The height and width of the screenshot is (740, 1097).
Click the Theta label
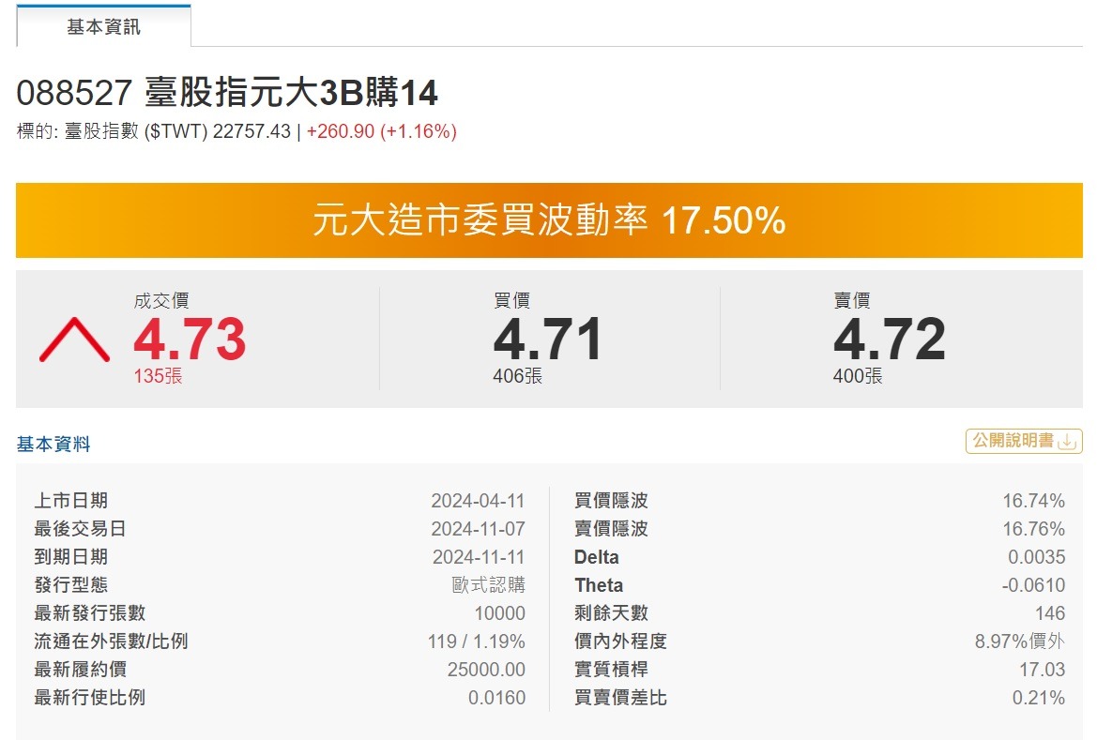598,584
